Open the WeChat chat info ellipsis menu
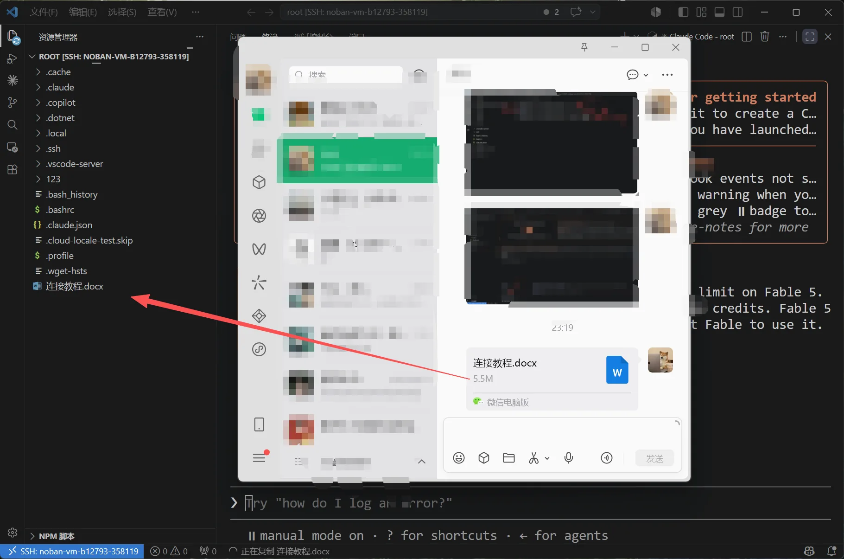 point(667,75)
